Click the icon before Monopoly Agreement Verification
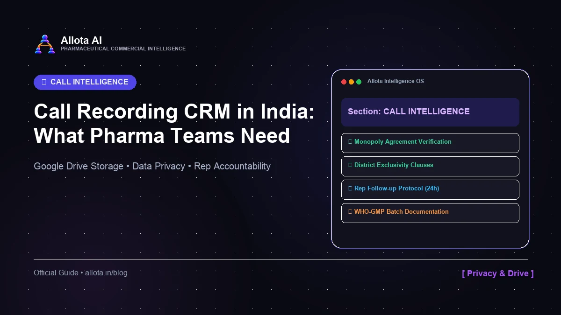The height and width of the screenshot is (315, 561). (x=350, y=142)
